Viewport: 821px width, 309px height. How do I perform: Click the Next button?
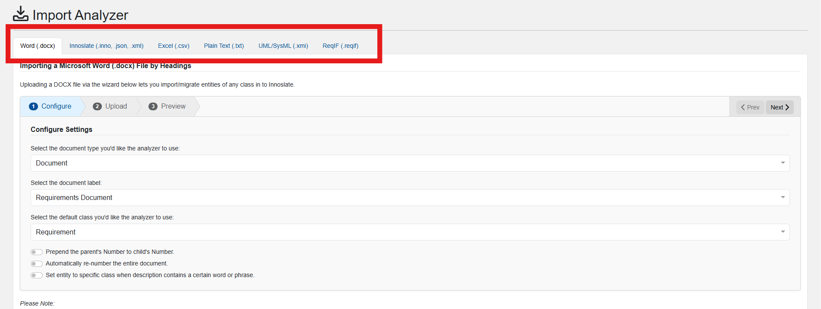780,107
